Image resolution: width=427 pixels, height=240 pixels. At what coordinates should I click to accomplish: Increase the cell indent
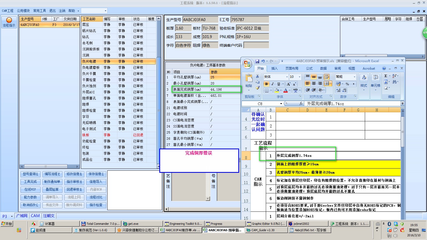tap(314, 90)
